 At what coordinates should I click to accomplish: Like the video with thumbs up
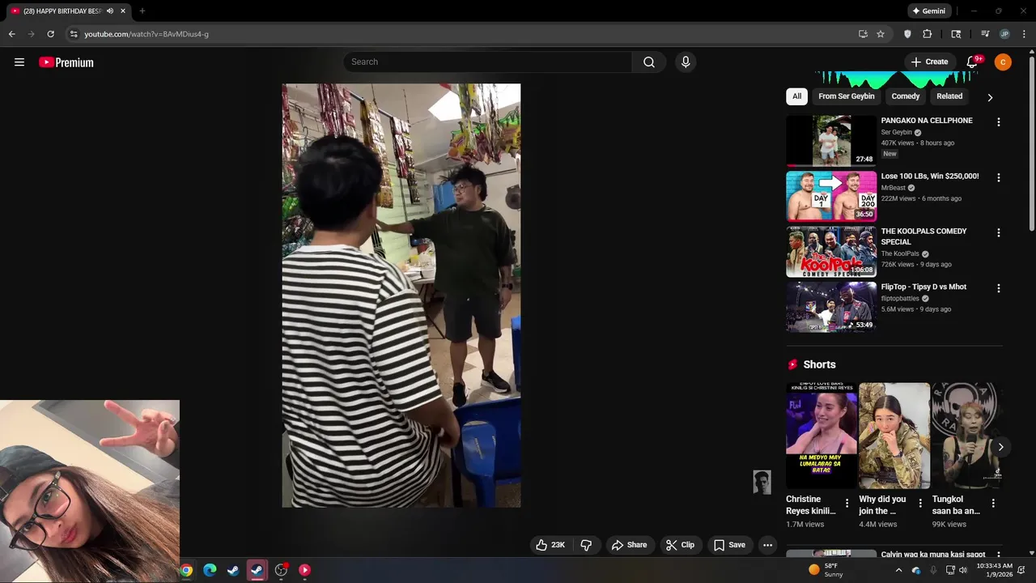click(x=550, y=545)
